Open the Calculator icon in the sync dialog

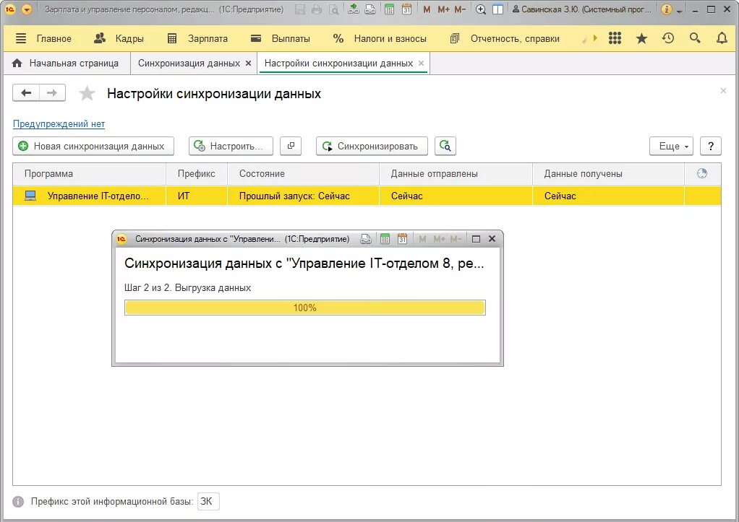(385, 239)
